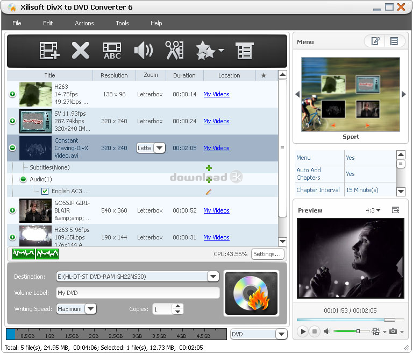413x353 pixels.
Task: Click the Remove (X) toolbar icon
Action: (x=81, y=51)
